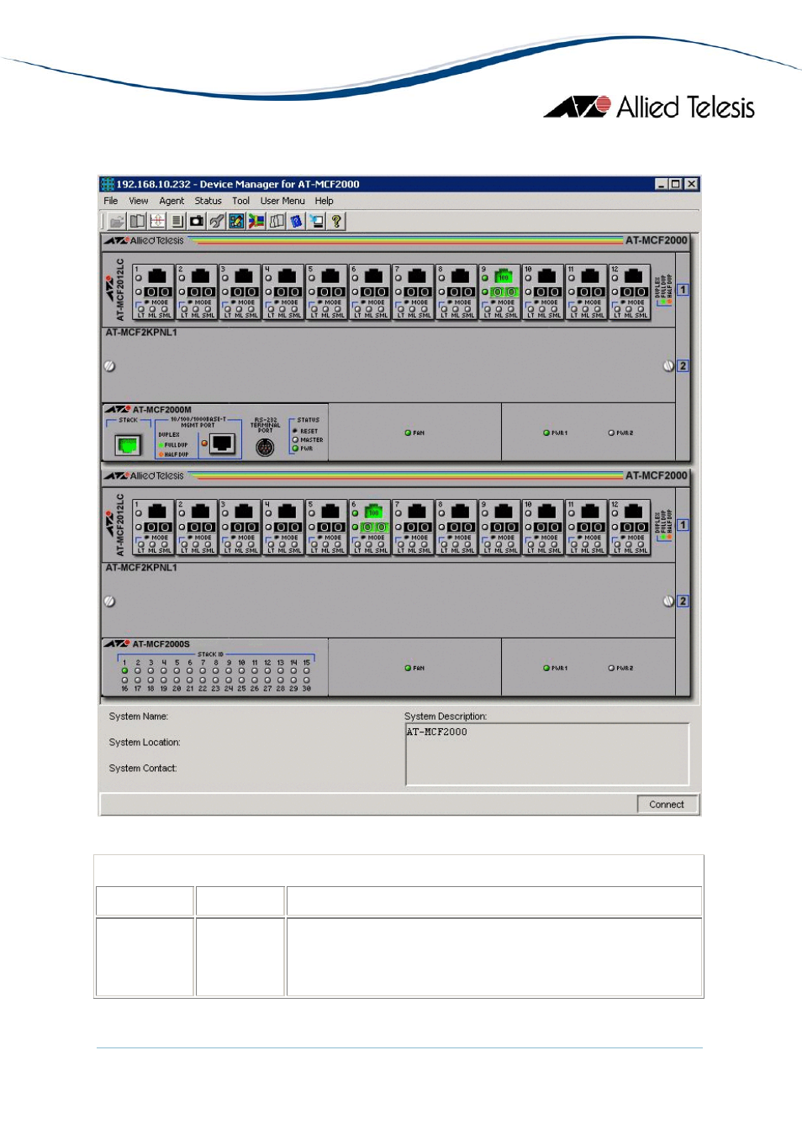
Task: Click the greyed-out open folder toolbar icon
Action: (x=117, y=221)
